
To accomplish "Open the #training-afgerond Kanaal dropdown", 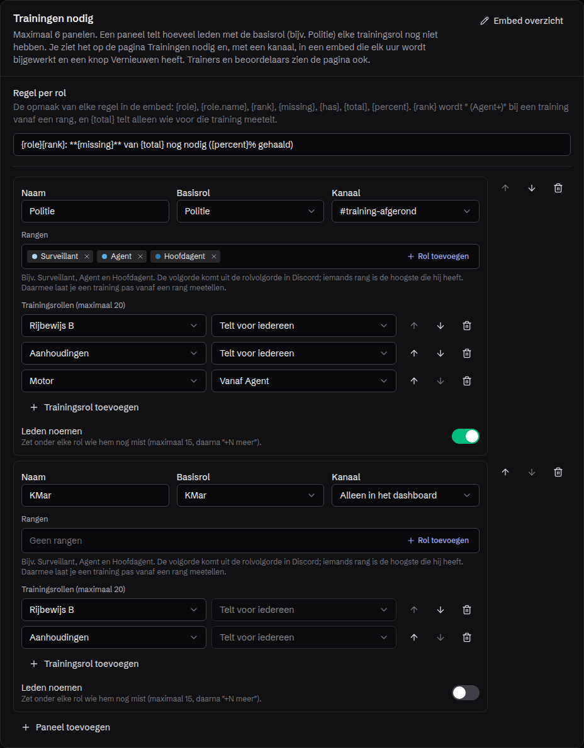I will (405, 211).
